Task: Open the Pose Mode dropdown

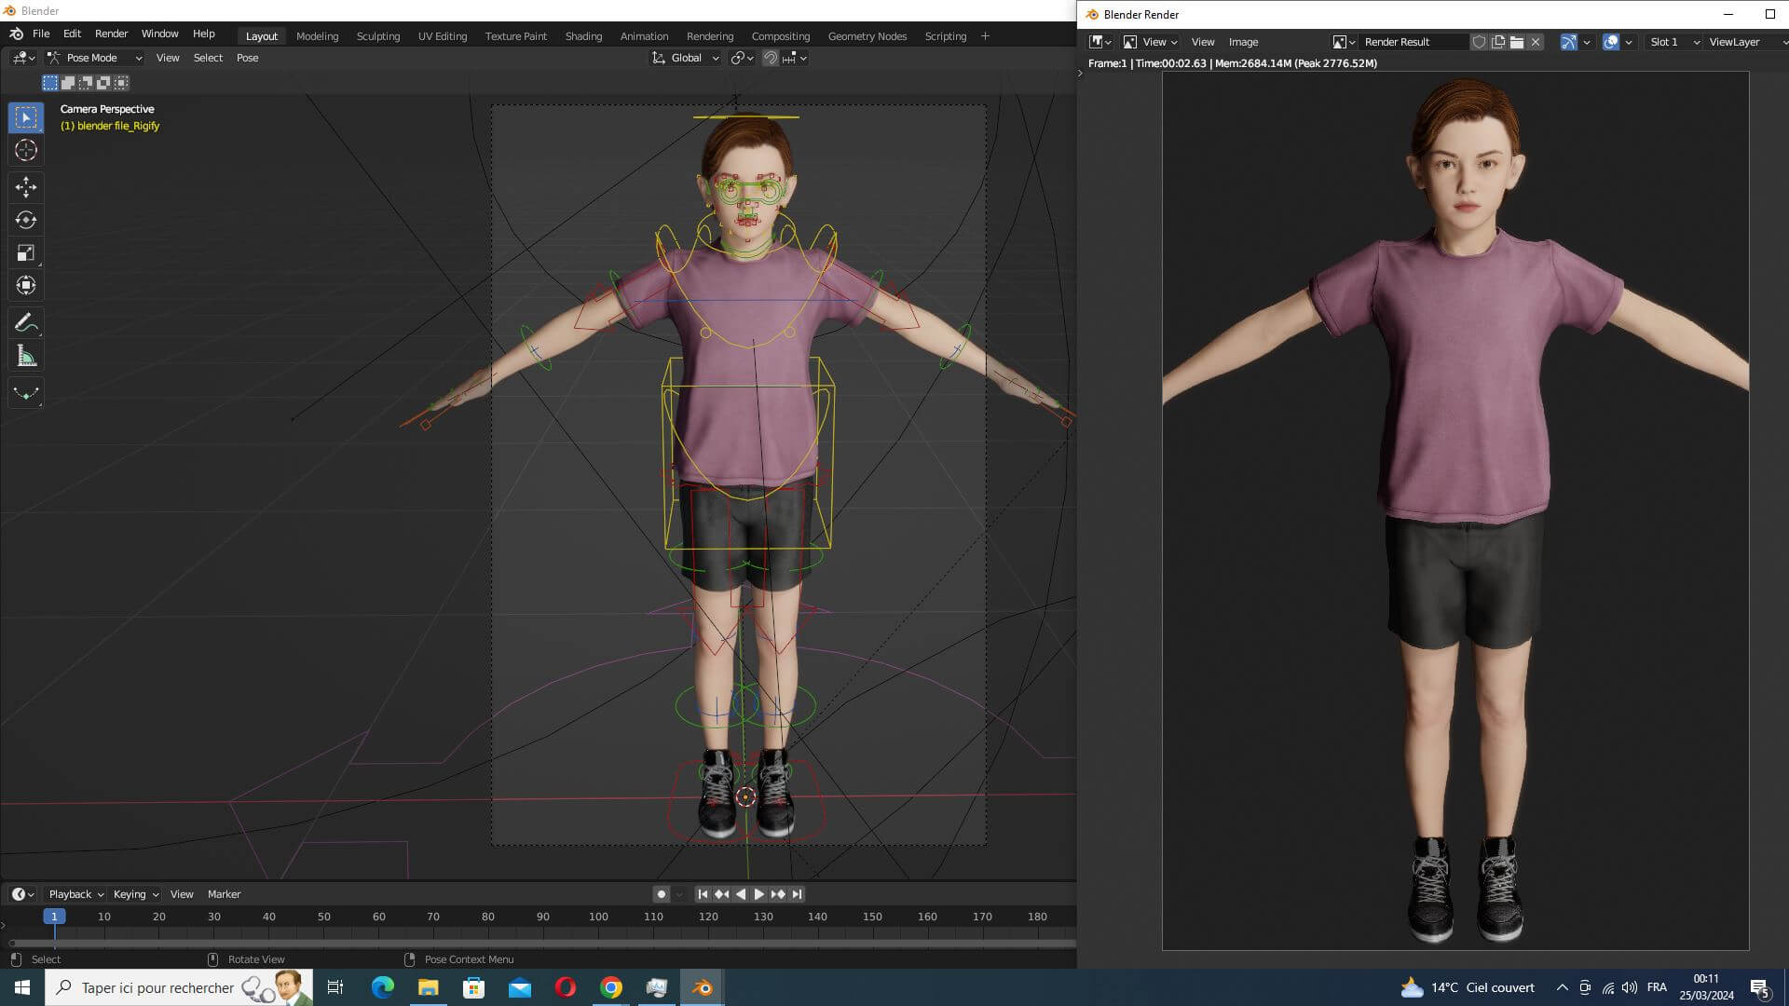Action: 93,58
